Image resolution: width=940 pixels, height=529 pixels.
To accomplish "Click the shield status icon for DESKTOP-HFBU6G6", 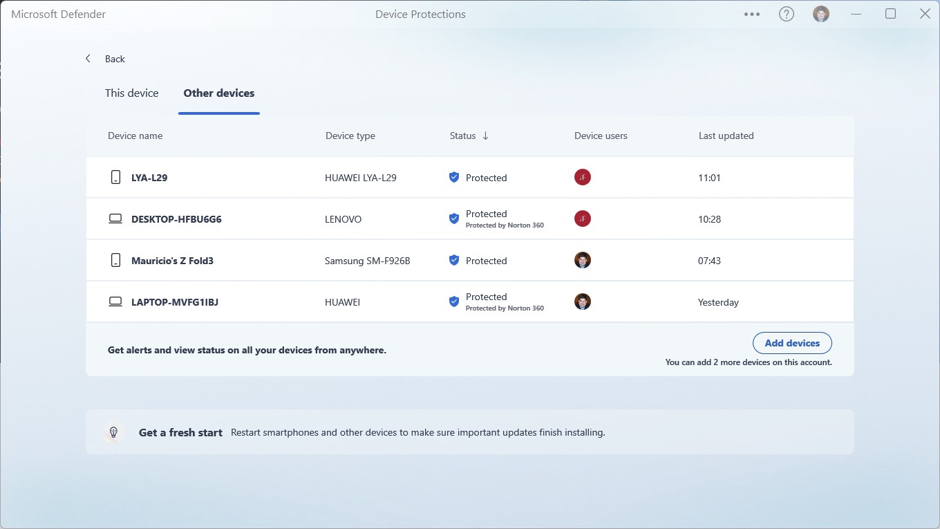I will 454,219.
